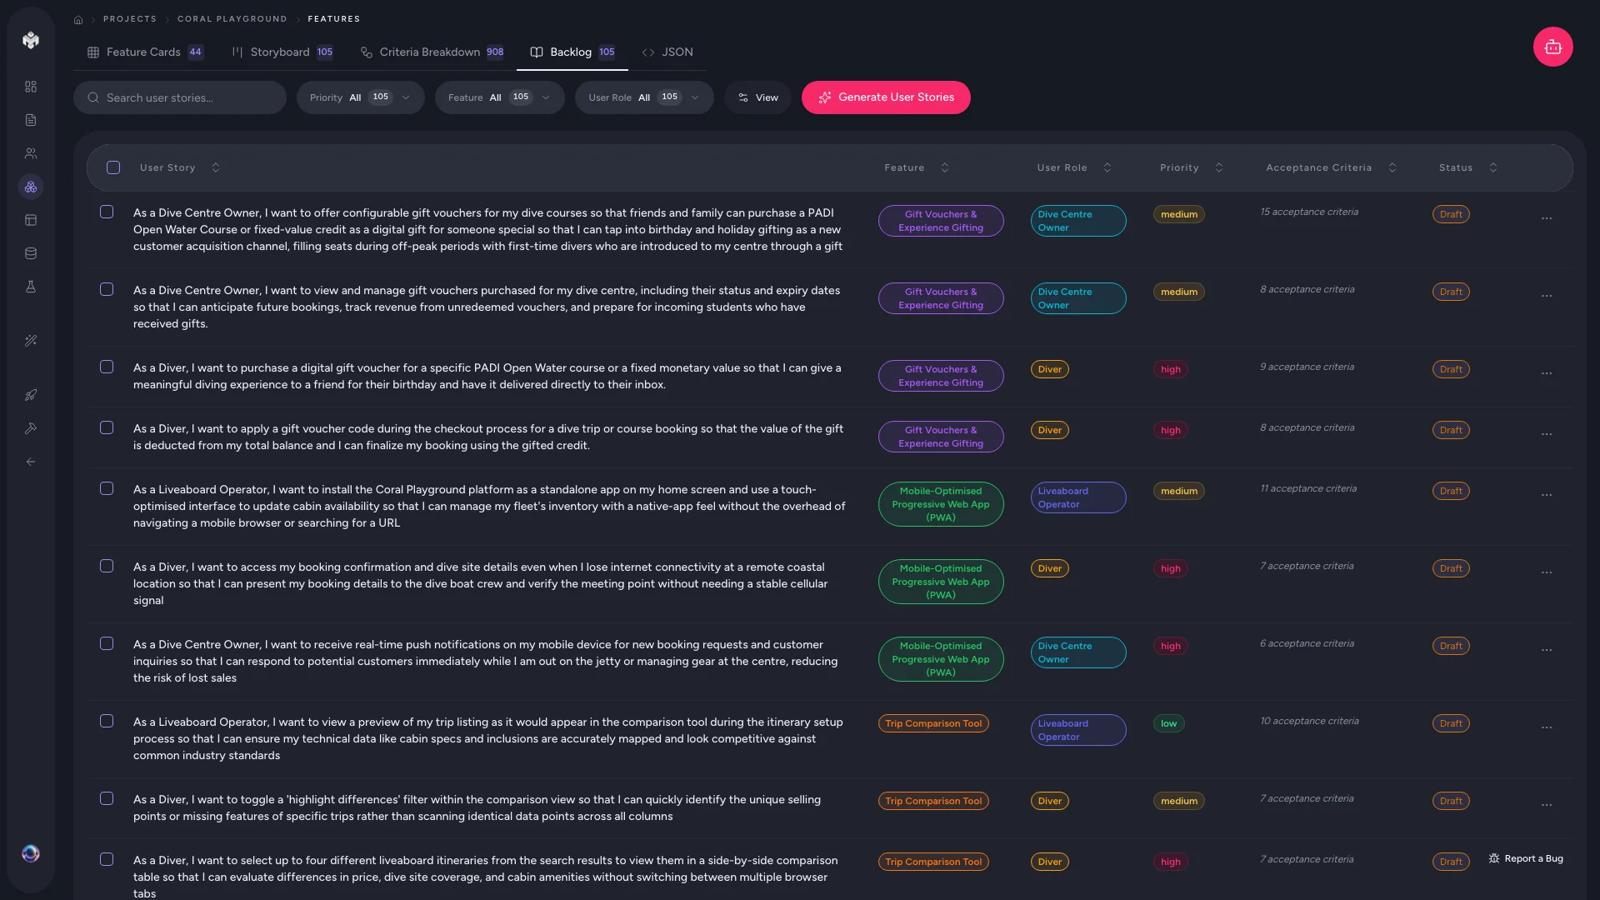Check the trip listing preview story row

(107, 721)
